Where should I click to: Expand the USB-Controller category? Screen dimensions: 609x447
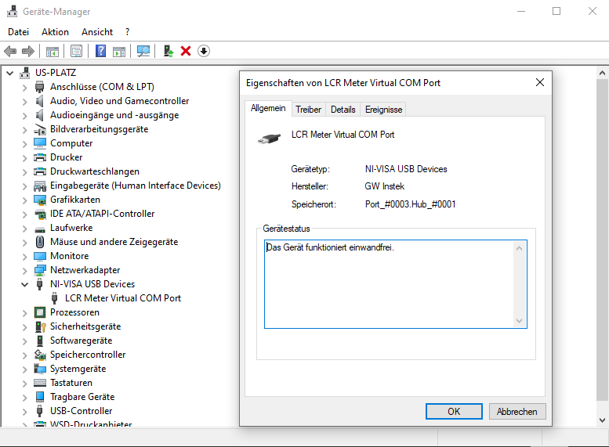(x=25, y=411)
